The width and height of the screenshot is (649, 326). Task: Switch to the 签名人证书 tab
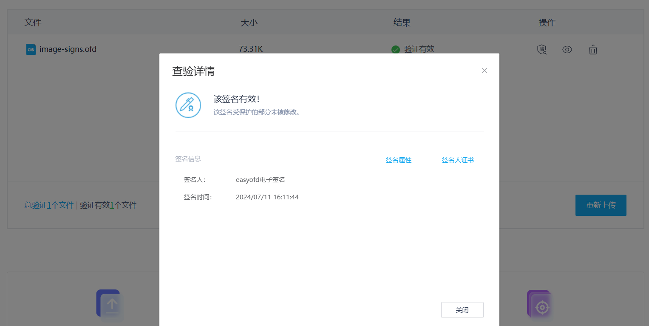457,160
